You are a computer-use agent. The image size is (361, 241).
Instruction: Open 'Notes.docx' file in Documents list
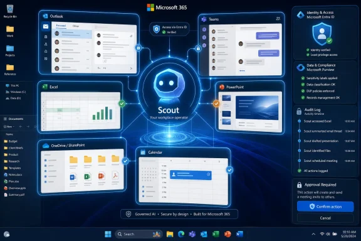tap(13, 174)
